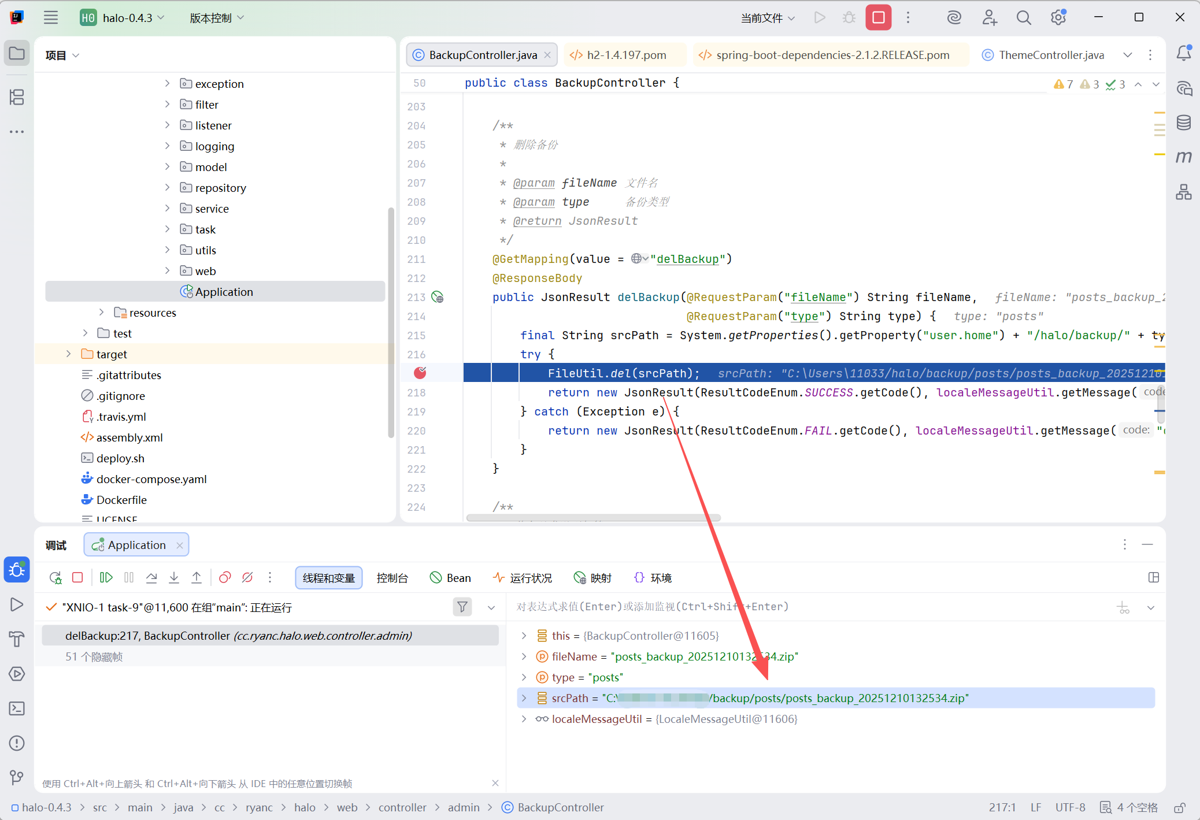1200x820 pixels.
Task: Switch to the 控制台 debug tab
Action: click(392, 578)
